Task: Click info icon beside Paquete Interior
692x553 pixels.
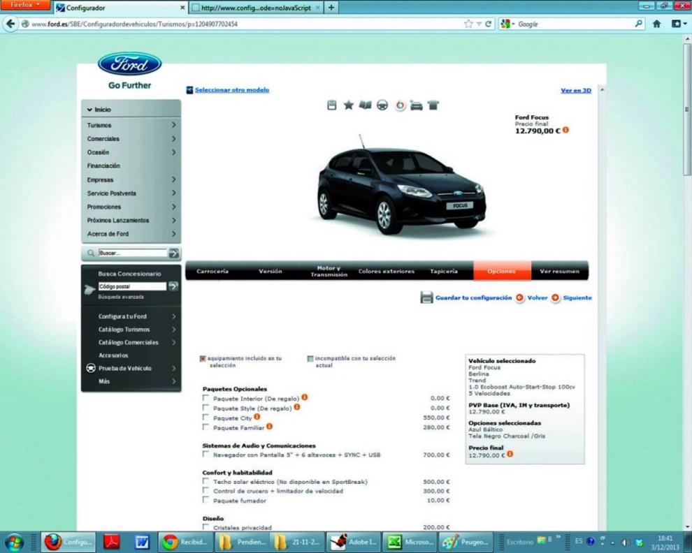Action: coord(305,397)
